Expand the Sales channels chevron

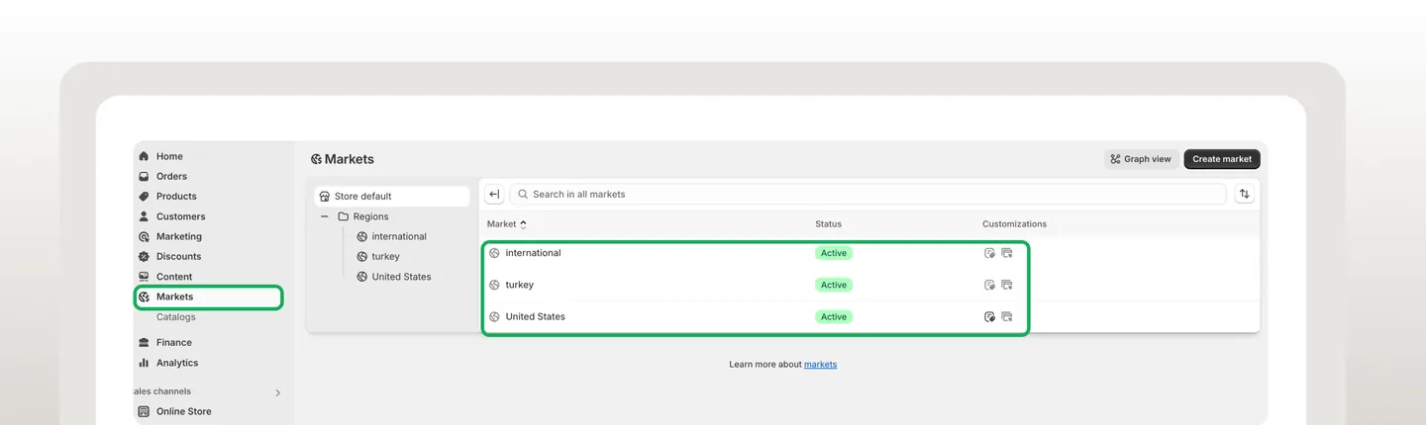(277, 392)
